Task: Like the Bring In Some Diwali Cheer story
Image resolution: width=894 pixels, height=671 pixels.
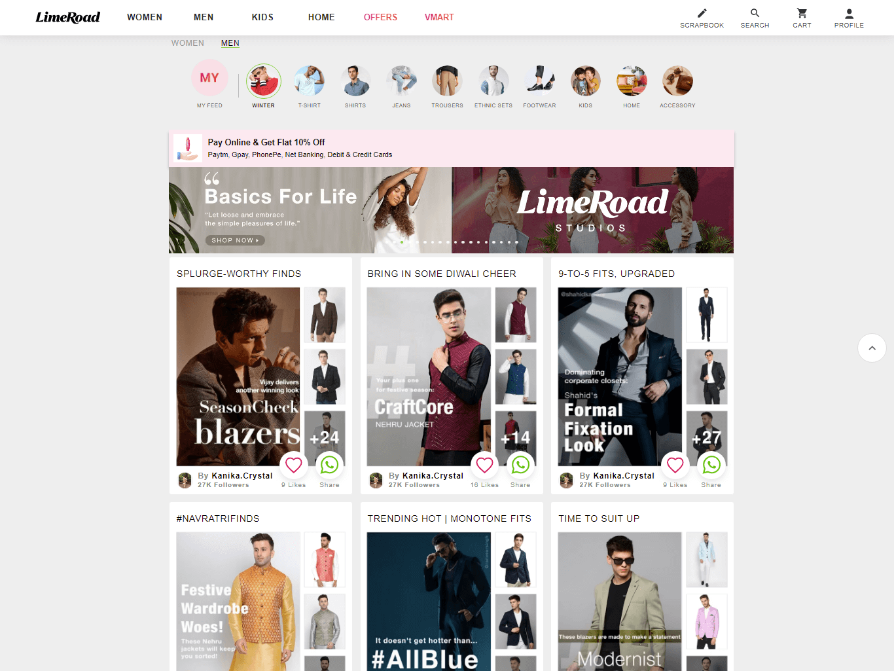Action: [485, 465]
